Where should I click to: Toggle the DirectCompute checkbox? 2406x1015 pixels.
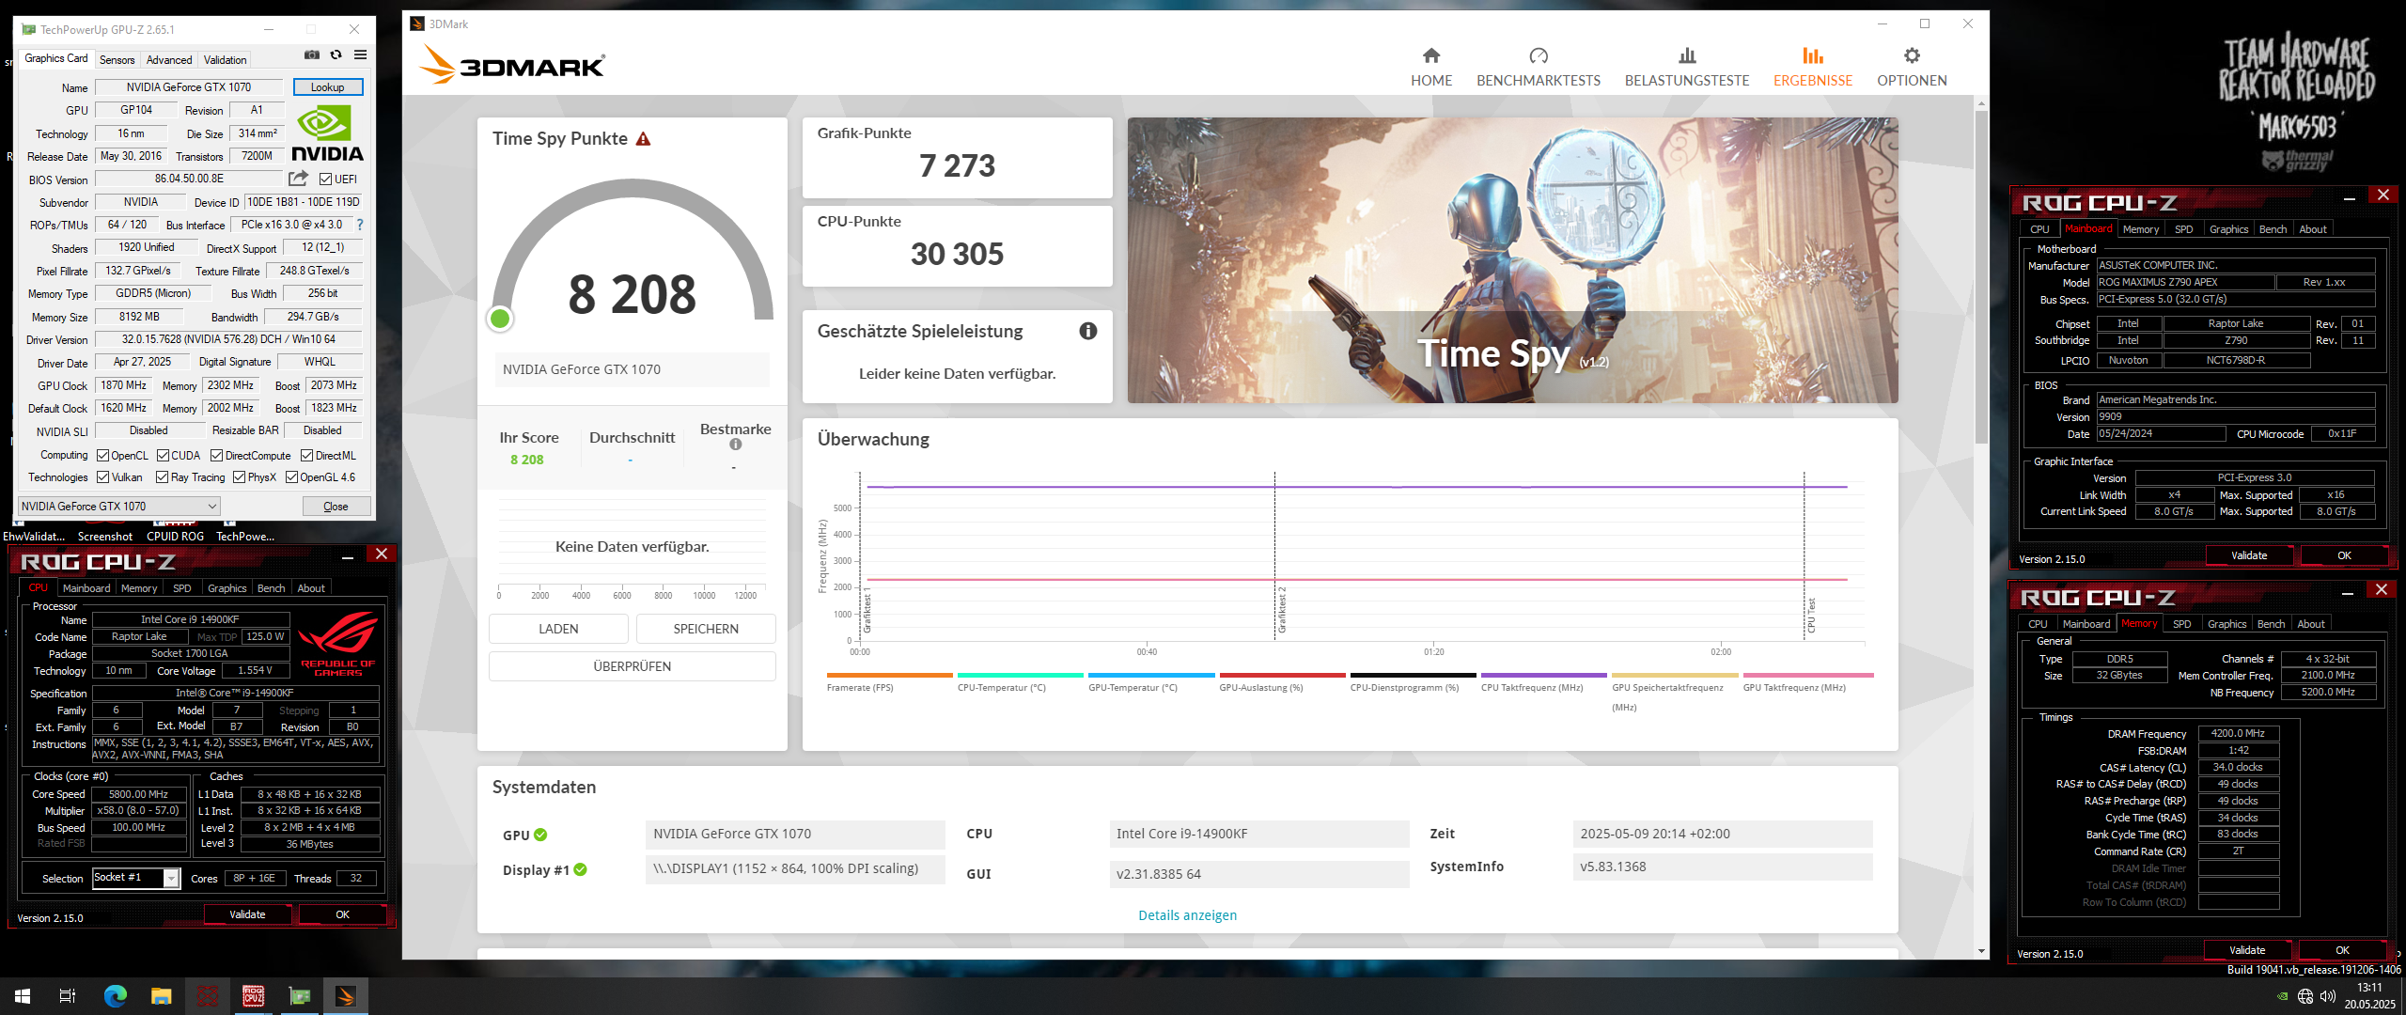click(216, 456)
